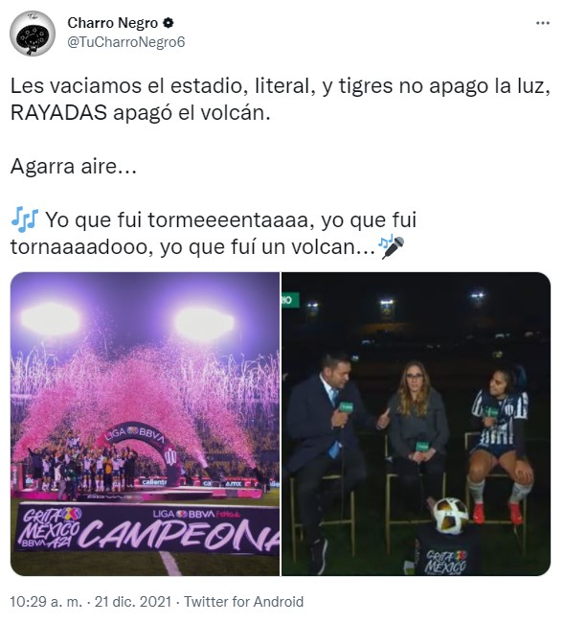The image size is (564, 623).
Task: Click the Charro Negro display name
Action: click(x=113, y=23)
